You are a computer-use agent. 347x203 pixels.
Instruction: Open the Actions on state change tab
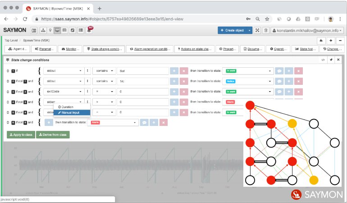point(195,49)
